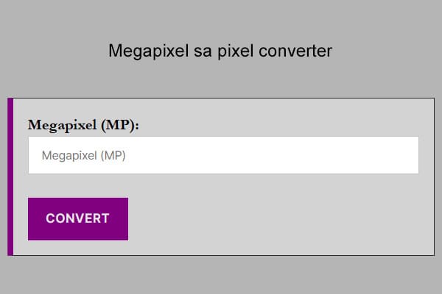Click the blank page area left of the title
The image size is (442, 294).
[x=52, y=51]
